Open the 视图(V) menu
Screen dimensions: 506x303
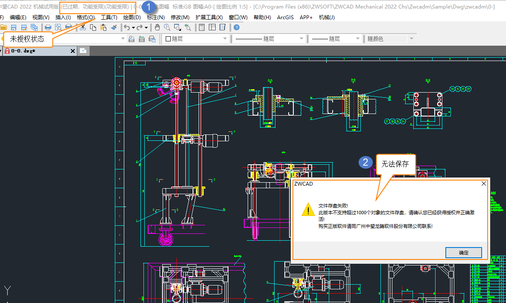click(41, 17)
